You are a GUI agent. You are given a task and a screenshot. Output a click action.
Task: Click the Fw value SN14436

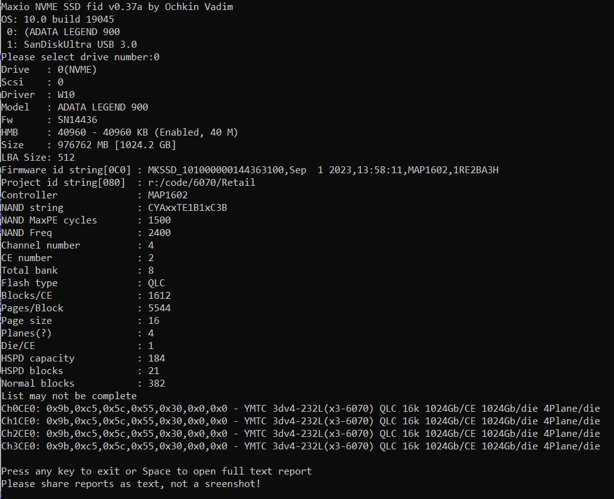click(77, 120)
